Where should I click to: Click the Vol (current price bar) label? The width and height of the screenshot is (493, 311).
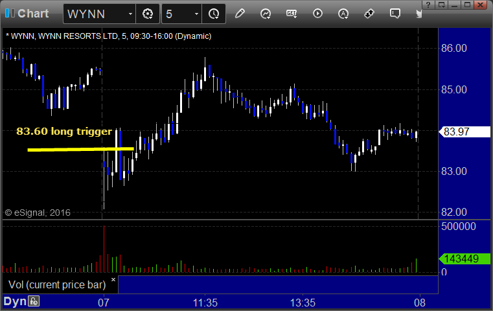[x=57, y=284]
